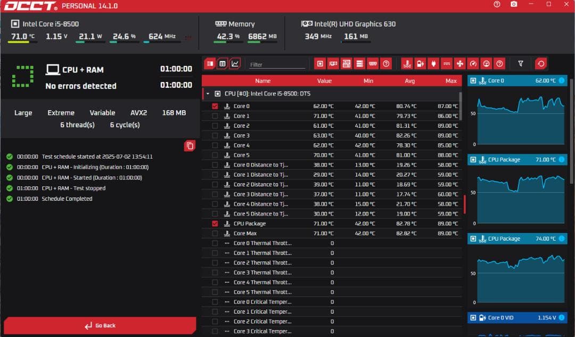Uncheck the Core 0 checkbox
Image resolution: width=575 pixels, height=337 pixels.
click(215, 106)
